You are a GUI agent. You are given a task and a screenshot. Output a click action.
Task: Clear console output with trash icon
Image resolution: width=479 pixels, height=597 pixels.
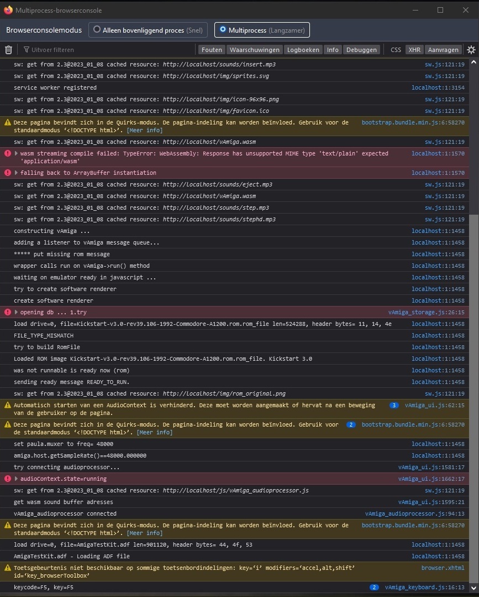pyautogui.click(x=8, y=49)
